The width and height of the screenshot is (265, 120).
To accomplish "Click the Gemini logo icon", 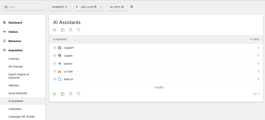I will [x=60, y=64].
